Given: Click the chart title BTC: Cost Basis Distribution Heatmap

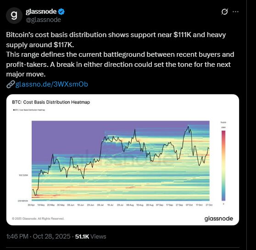Looking at the screenshot, I should pos(51,102).
